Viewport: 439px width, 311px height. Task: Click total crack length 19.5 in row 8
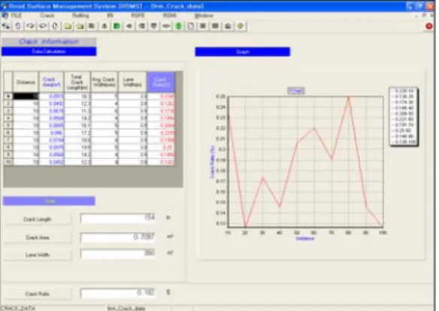click(x=77, y=147)
